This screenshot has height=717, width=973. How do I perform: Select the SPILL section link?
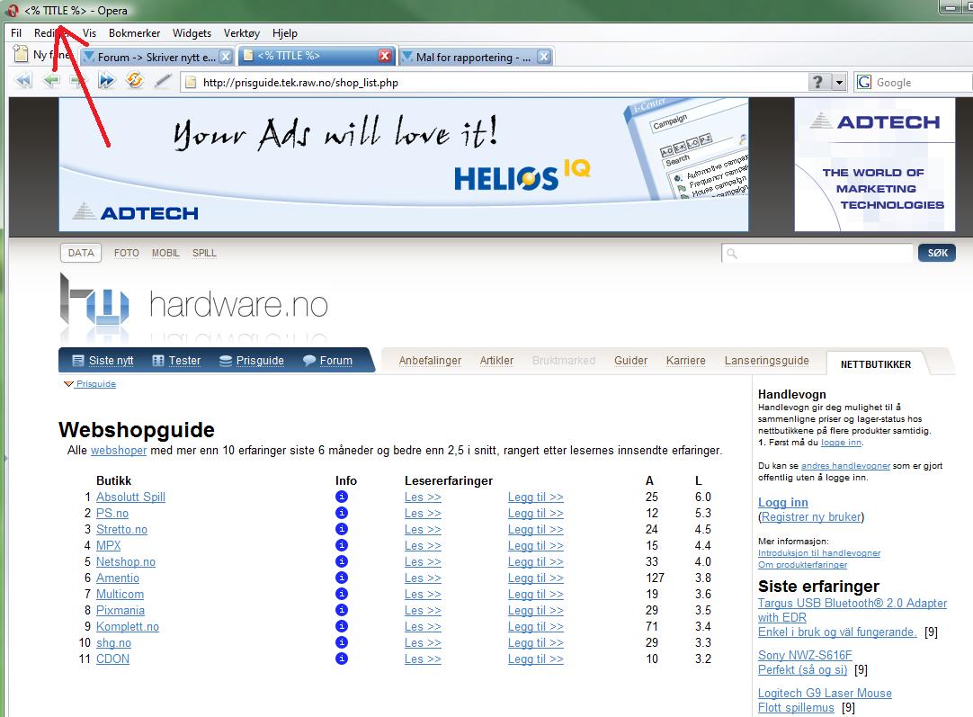(x=204, y=253)
